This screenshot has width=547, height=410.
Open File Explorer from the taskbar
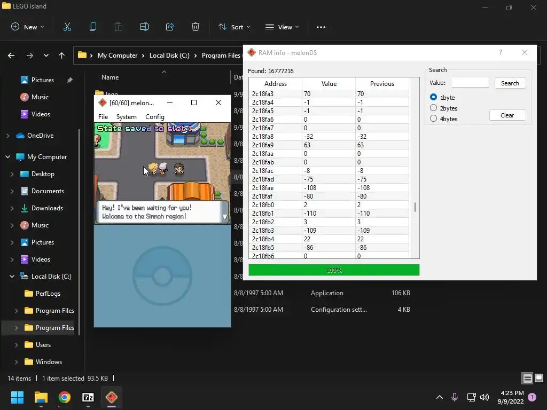(41, 397)
